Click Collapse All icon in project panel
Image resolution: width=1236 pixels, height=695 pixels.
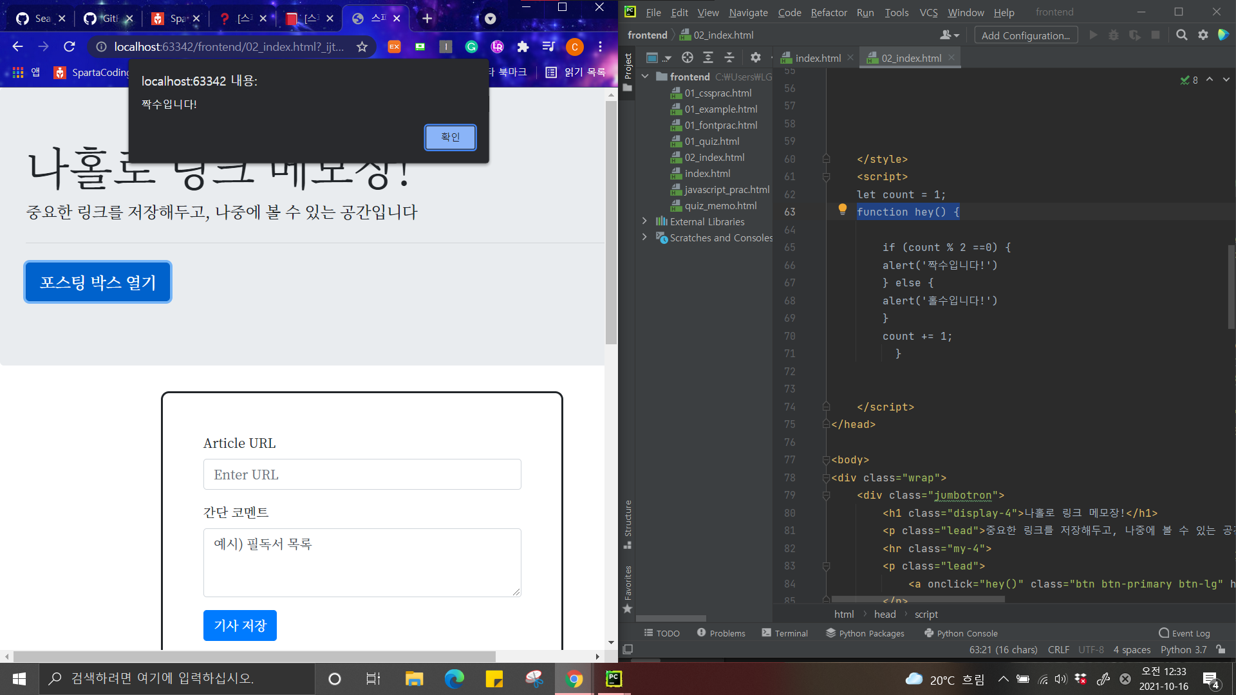tap(729, 58)
